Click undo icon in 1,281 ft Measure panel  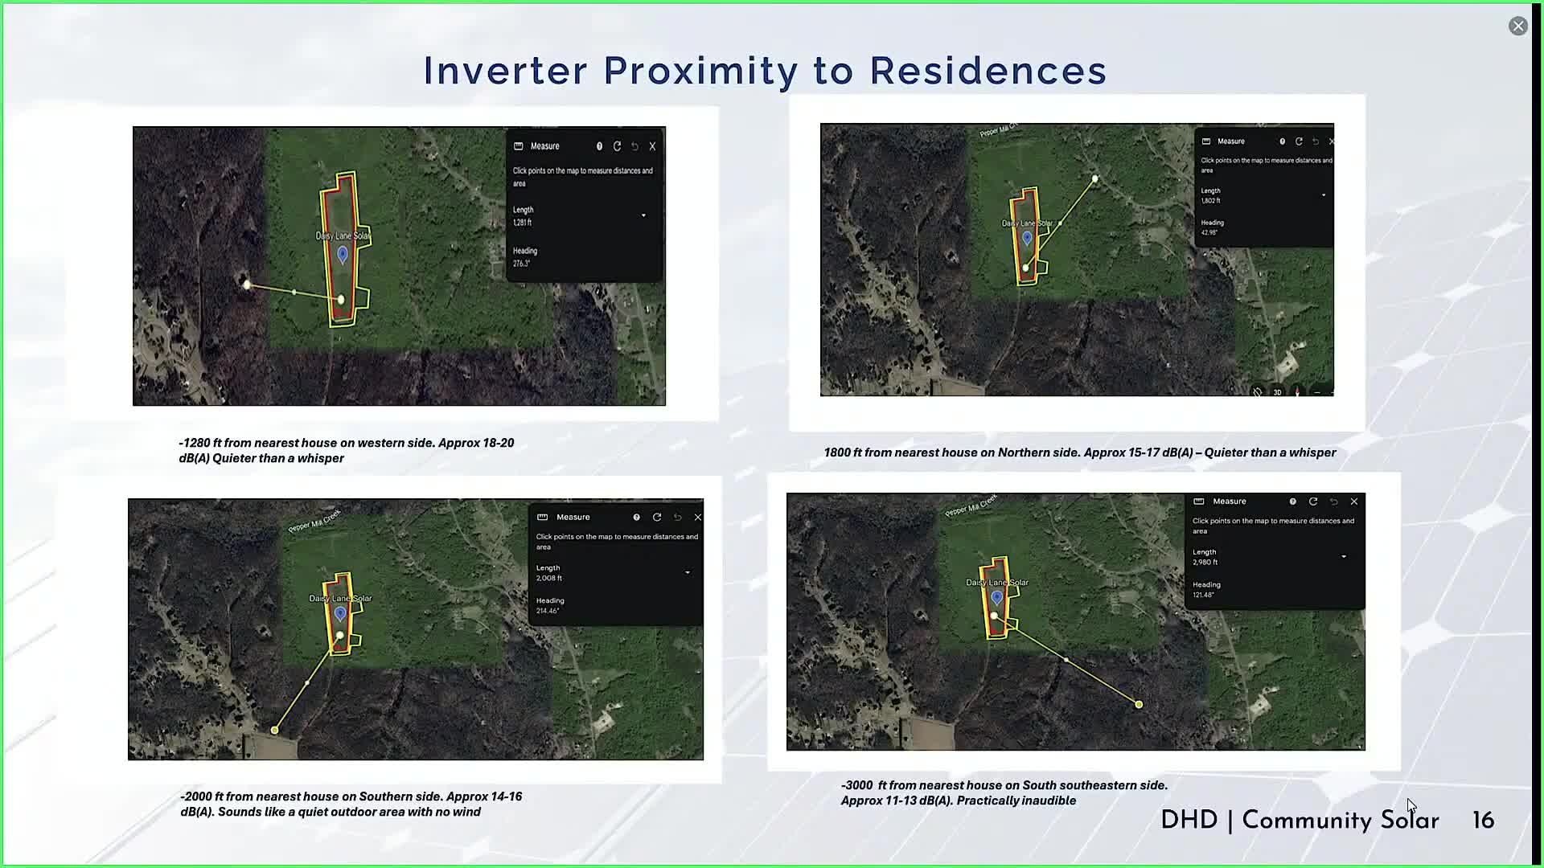tap(634, 146)
